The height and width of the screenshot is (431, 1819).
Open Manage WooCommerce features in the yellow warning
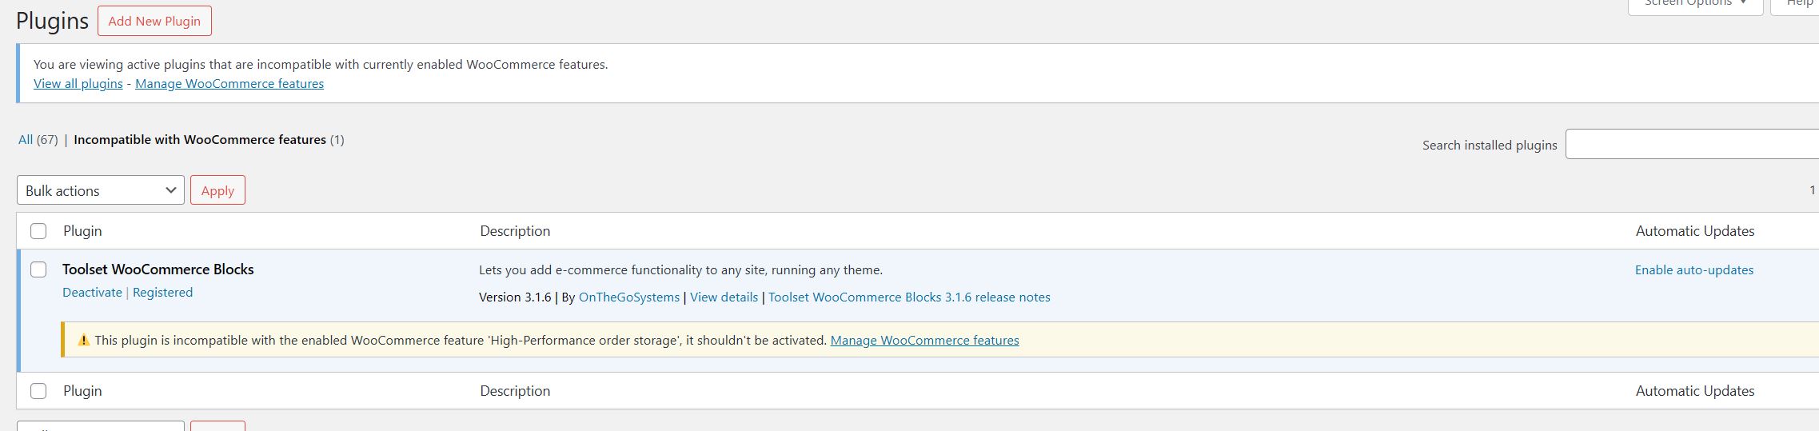pos(924,340)
